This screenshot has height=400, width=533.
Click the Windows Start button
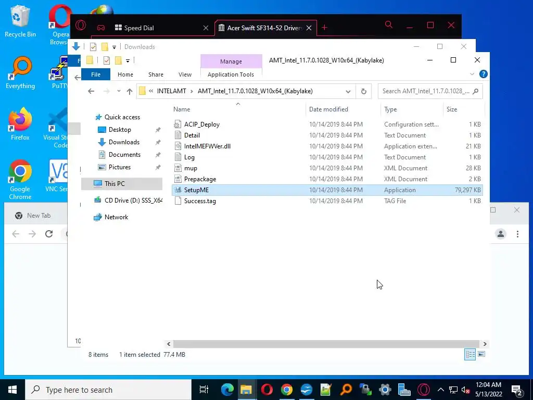pyautogui.click(x=12, y=390)
